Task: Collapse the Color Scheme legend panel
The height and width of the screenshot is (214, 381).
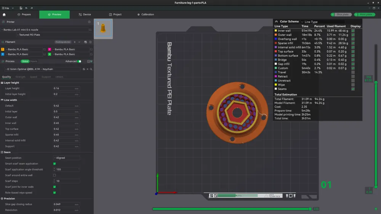Action: (276, 22)
